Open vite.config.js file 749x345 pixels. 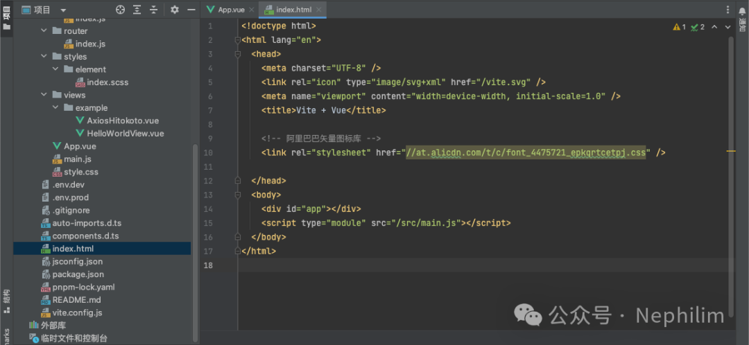click(71, 313)
